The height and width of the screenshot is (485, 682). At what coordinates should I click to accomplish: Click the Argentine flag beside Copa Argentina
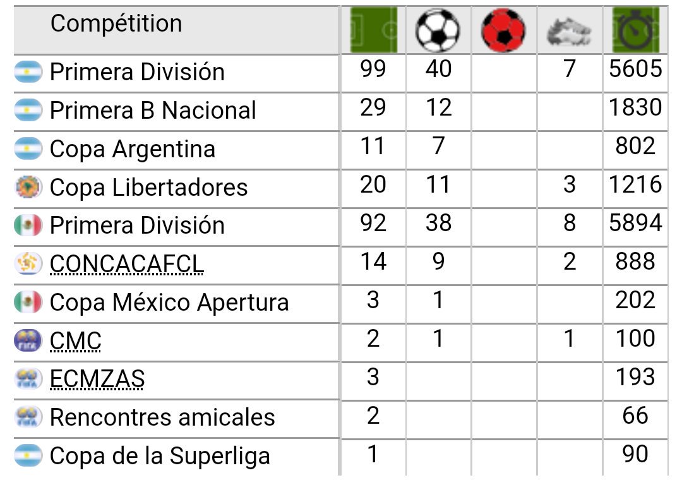click(x=28, y=148)
